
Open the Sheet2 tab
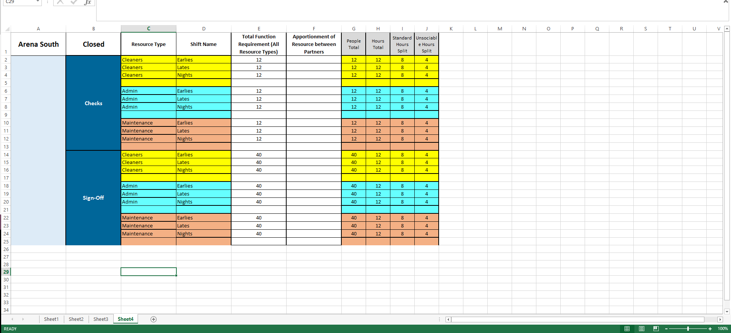(x=76, y=319)
